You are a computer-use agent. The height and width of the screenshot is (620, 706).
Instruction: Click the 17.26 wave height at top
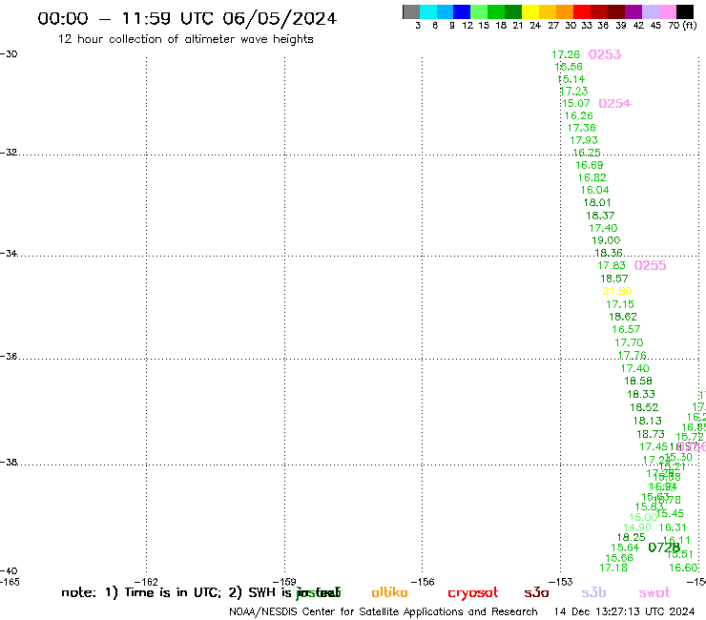tap(566, 54)
